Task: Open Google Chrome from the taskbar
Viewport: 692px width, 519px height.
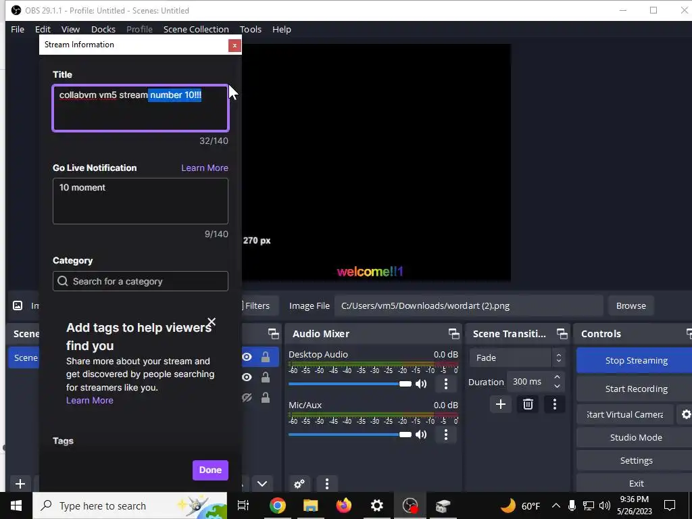Action: tap(277, 505)
